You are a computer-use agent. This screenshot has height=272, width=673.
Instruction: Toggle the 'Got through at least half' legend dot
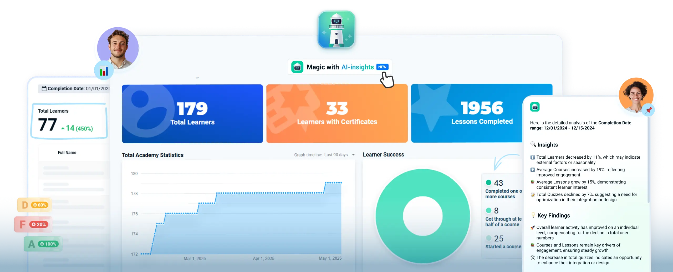coord(488,210)
